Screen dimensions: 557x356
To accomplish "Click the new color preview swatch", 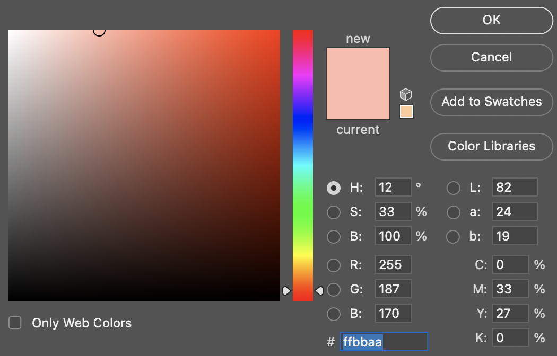I will (358, 83).
